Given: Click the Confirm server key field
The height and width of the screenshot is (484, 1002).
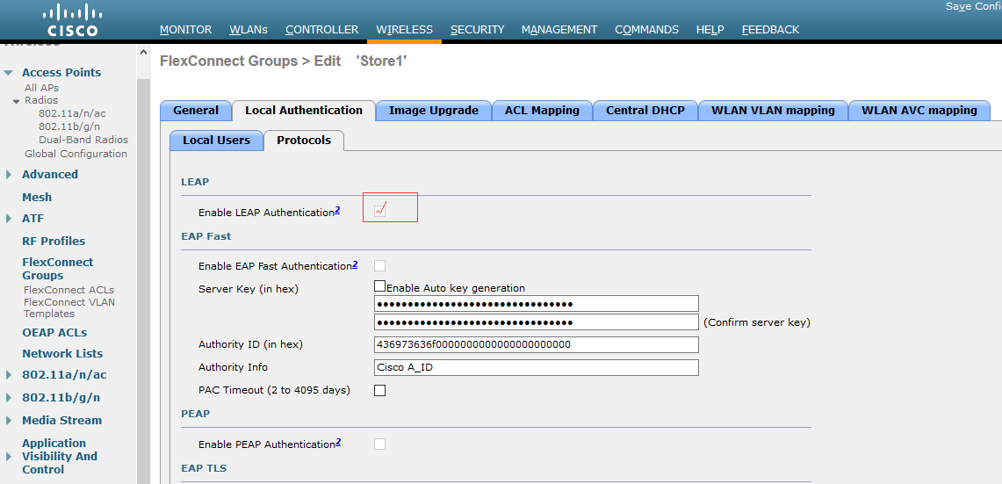Looking at the screenshot, I should tap(537, 321).
